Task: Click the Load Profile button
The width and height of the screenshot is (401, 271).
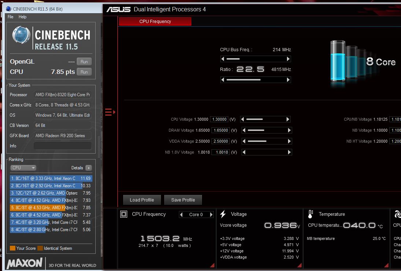Action: pos(142,200)
